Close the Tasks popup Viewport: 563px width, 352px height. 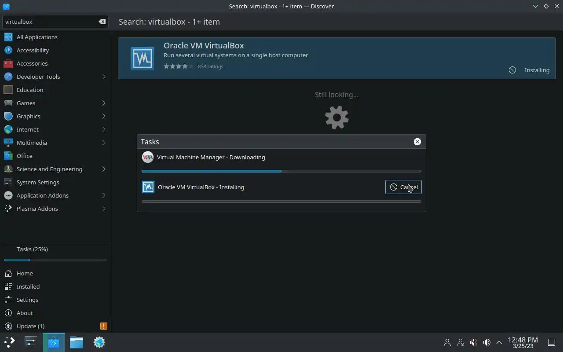[x=417, y=142]
